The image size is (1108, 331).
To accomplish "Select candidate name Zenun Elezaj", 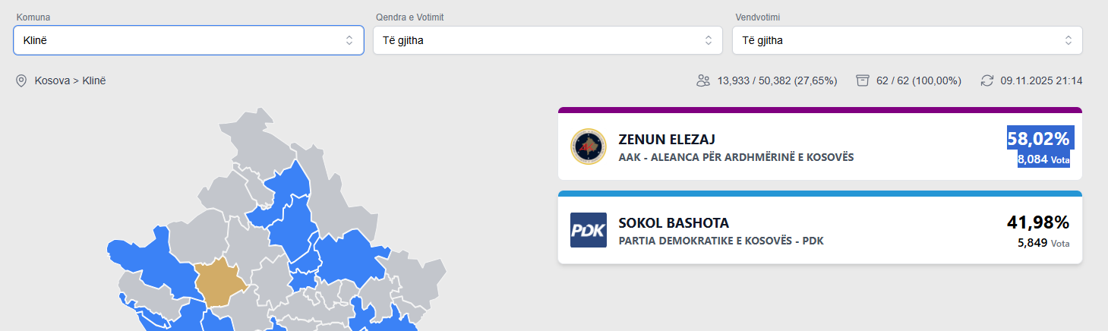I will pyautogui.click(x=667, y=140).
